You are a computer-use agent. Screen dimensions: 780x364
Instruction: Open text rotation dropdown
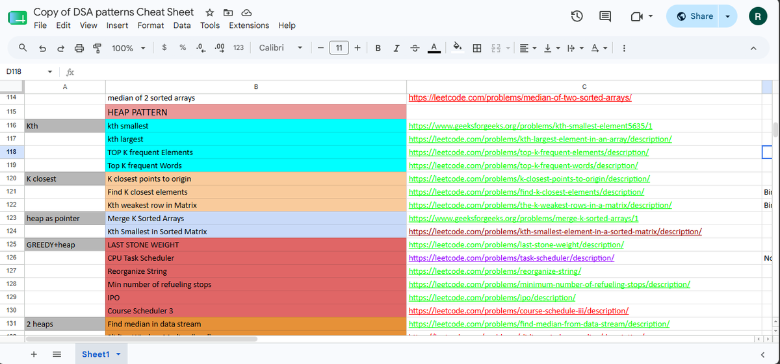[599, 48]
